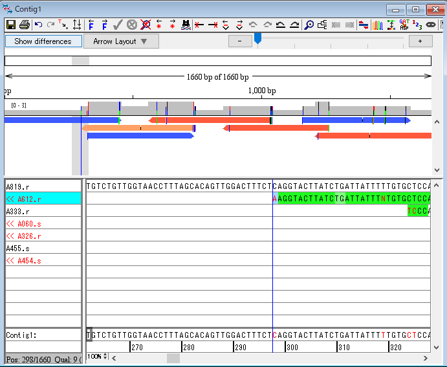Viewport: 447px width, 367px height.
Task: Click the Save floppy disk icon
Action: pyautogui.click(x=10, y=25)
